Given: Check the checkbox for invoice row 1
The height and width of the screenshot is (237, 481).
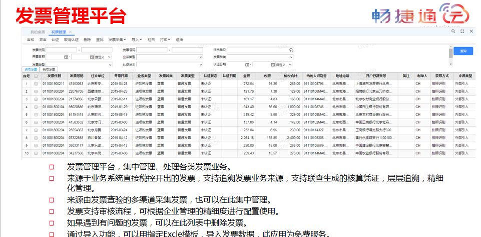Looking at the screenshot, I should tap(36, 84).
